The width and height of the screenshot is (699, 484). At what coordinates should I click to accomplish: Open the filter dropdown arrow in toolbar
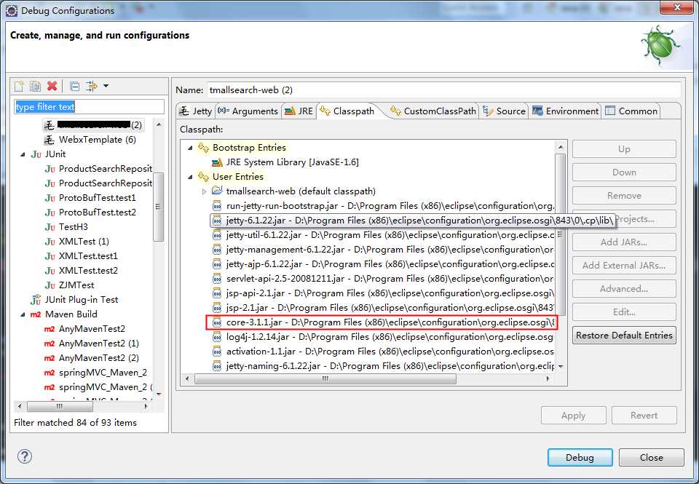point(106,86)
